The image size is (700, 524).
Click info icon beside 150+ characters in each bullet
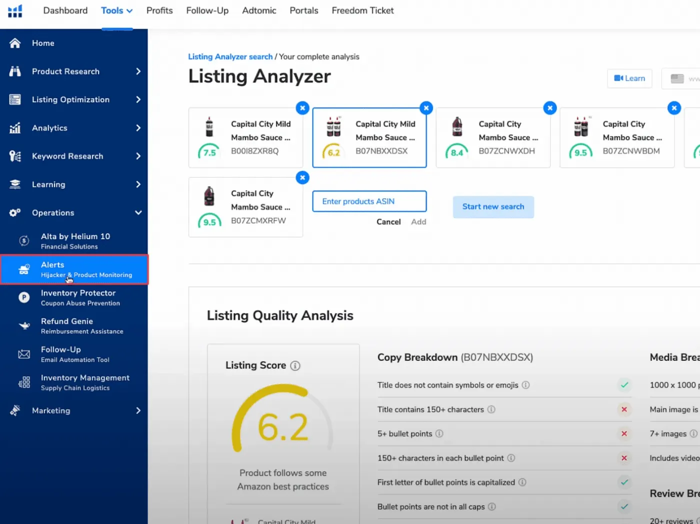point(511,458)
